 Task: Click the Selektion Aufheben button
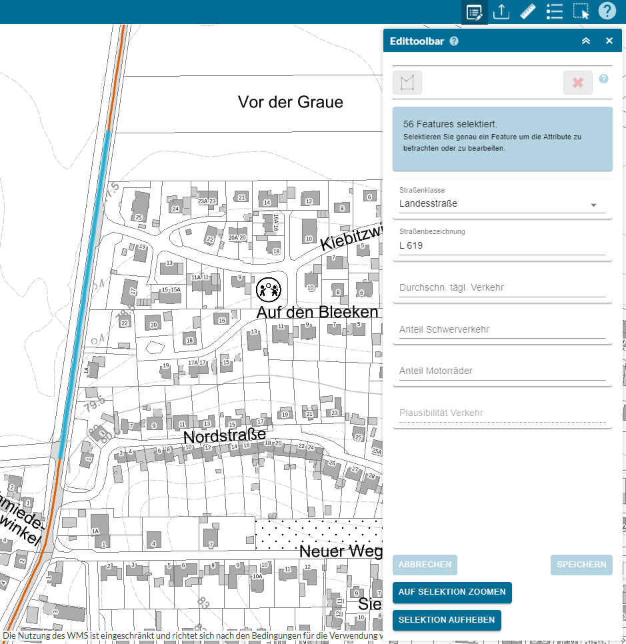coord(447,619)
